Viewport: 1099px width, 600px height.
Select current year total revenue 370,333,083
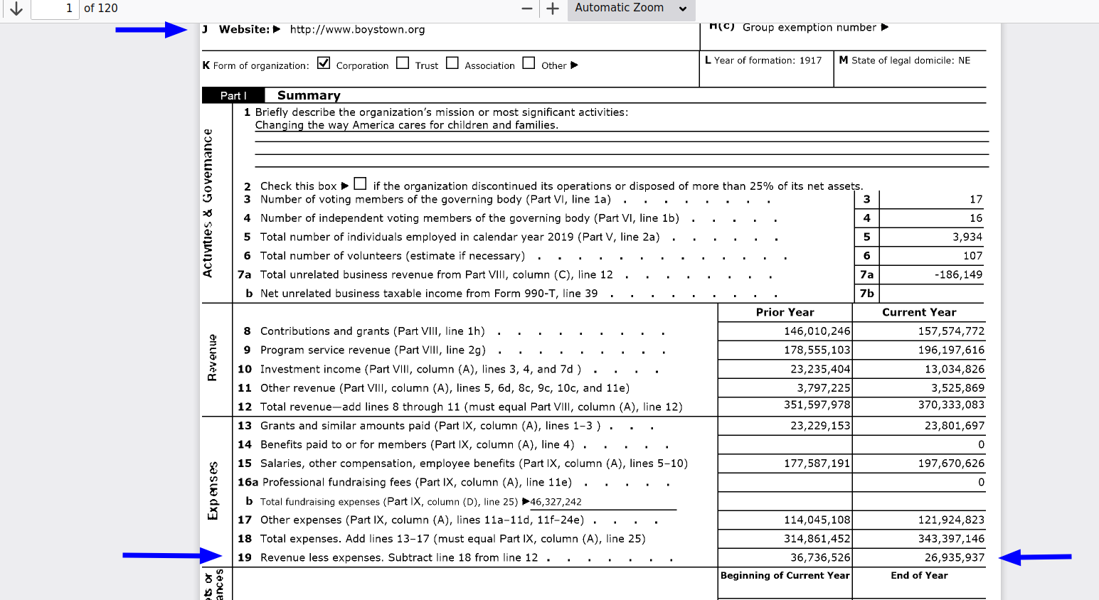[x=951, y=405]
